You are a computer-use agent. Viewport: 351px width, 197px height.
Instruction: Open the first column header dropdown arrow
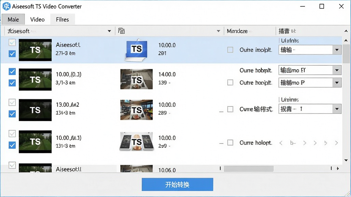point(109,31)
